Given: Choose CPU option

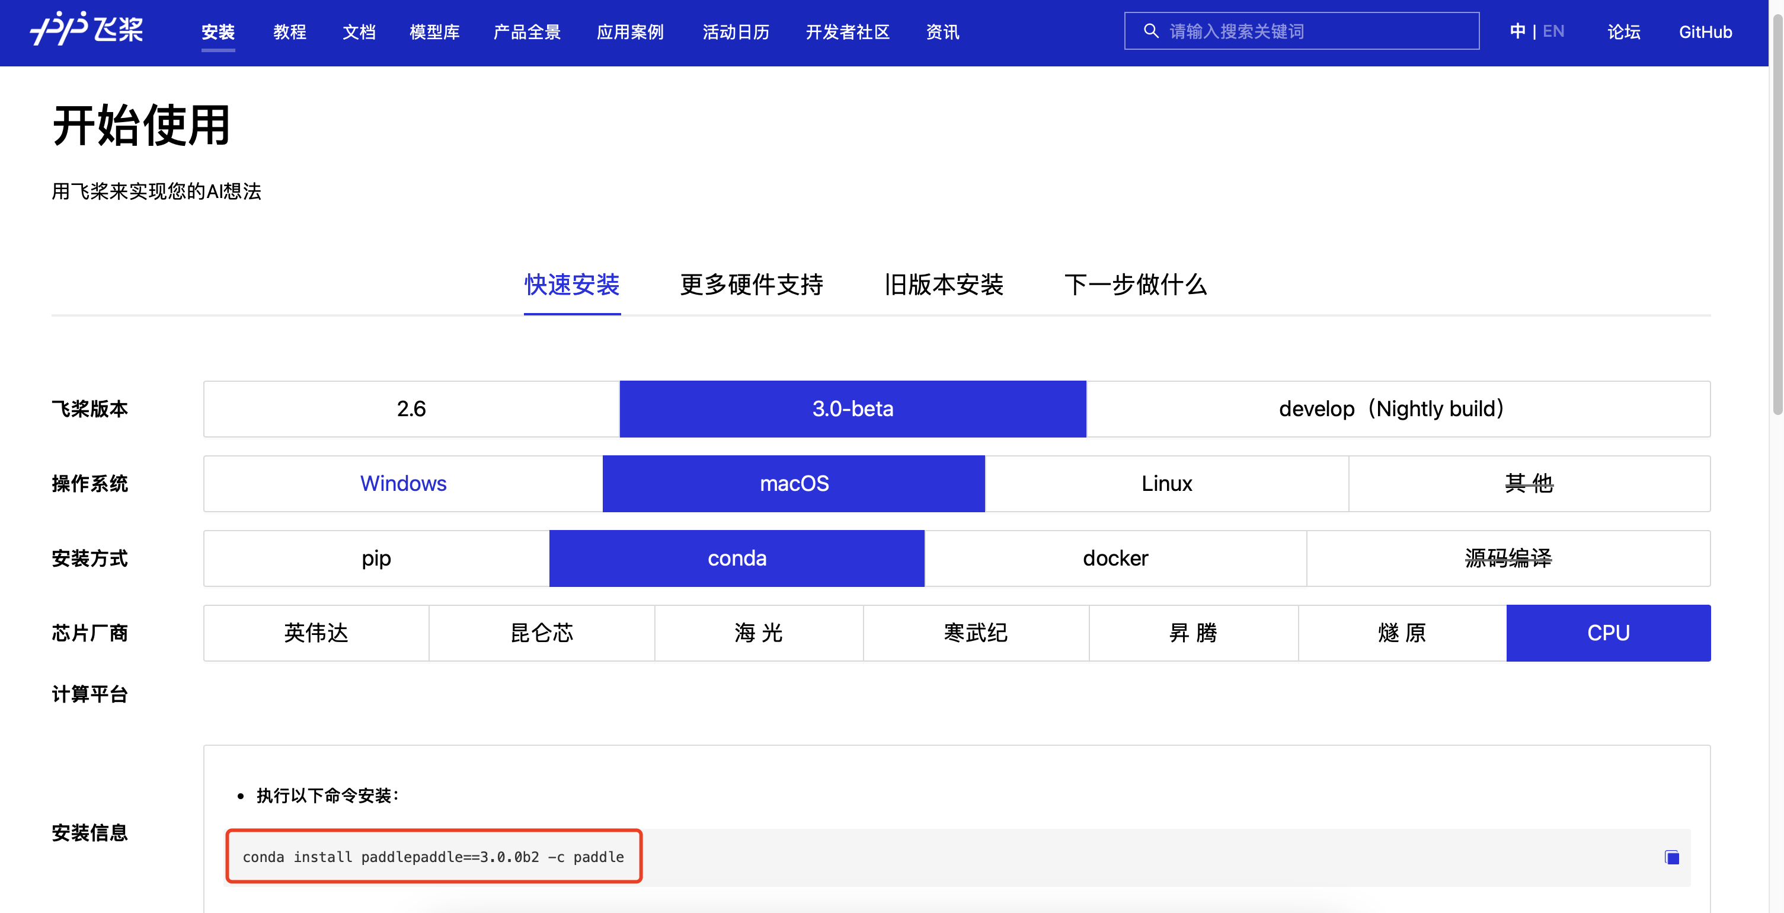Looking at the screenshot, I should pos(1608,633).
